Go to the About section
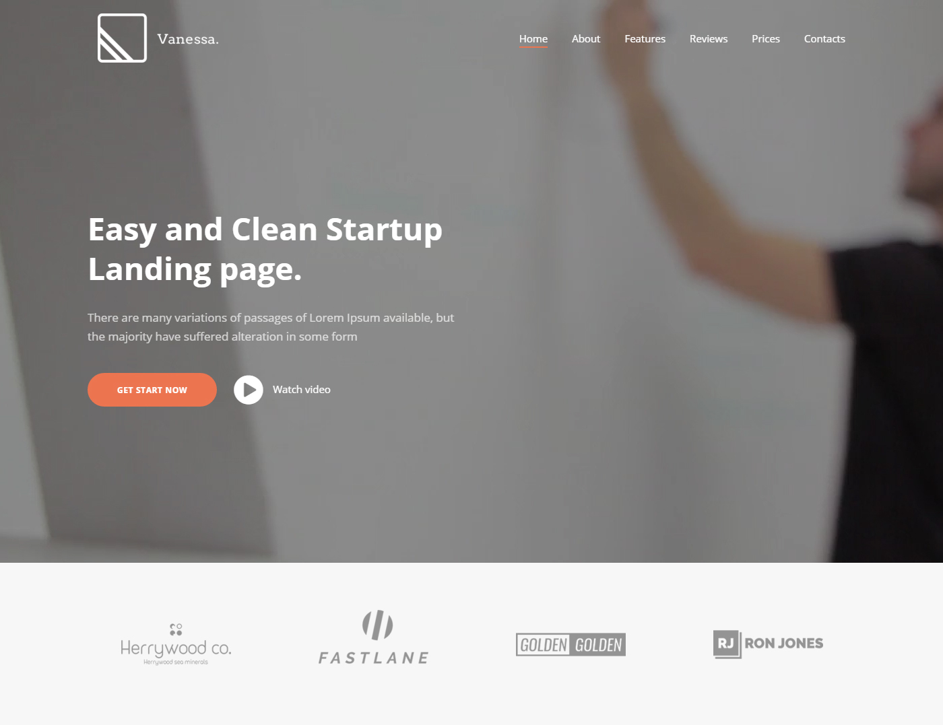This screenshot has width=943, height=725. point(586,39)
